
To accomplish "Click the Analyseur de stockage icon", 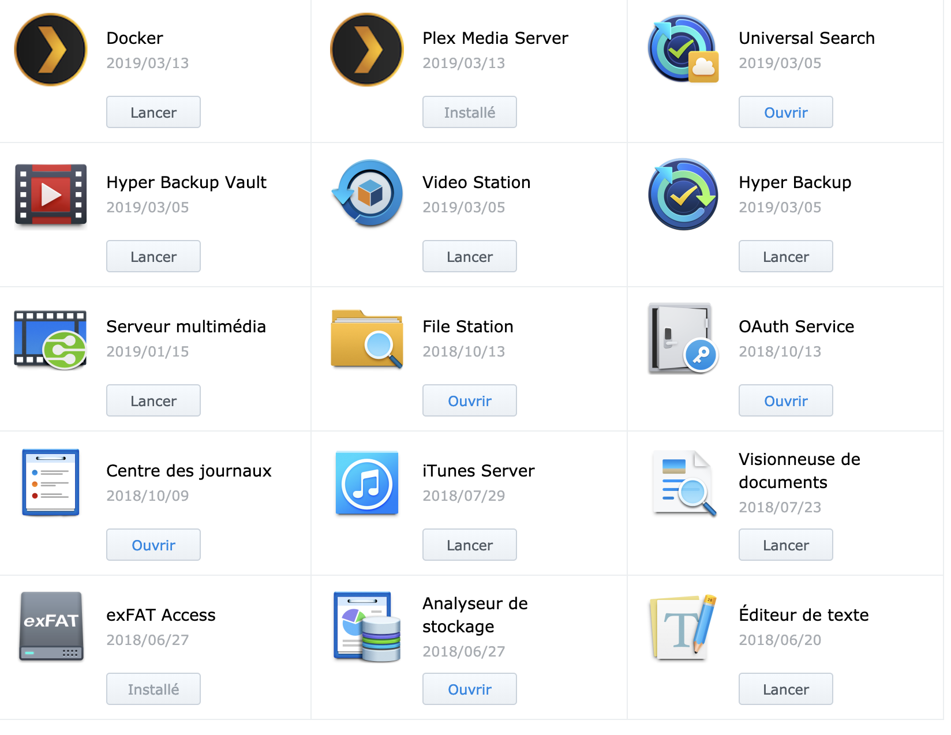I will click(367, 627).
